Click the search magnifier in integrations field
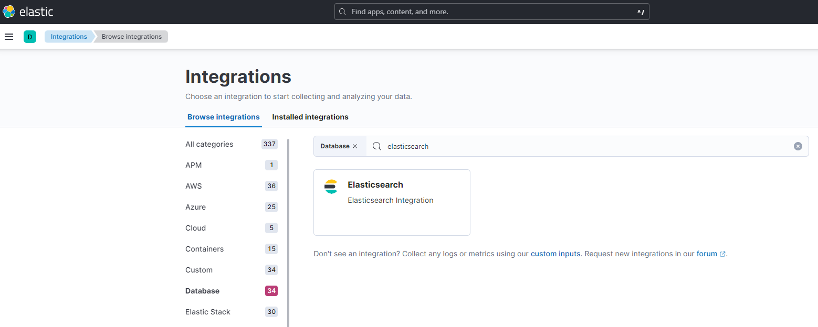The width and height of the screenshot is (818, 327). click(x=376, y=146)
